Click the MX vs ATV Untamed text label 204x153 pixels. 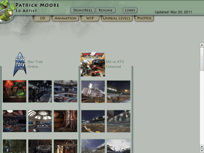[x=115, y=64]
